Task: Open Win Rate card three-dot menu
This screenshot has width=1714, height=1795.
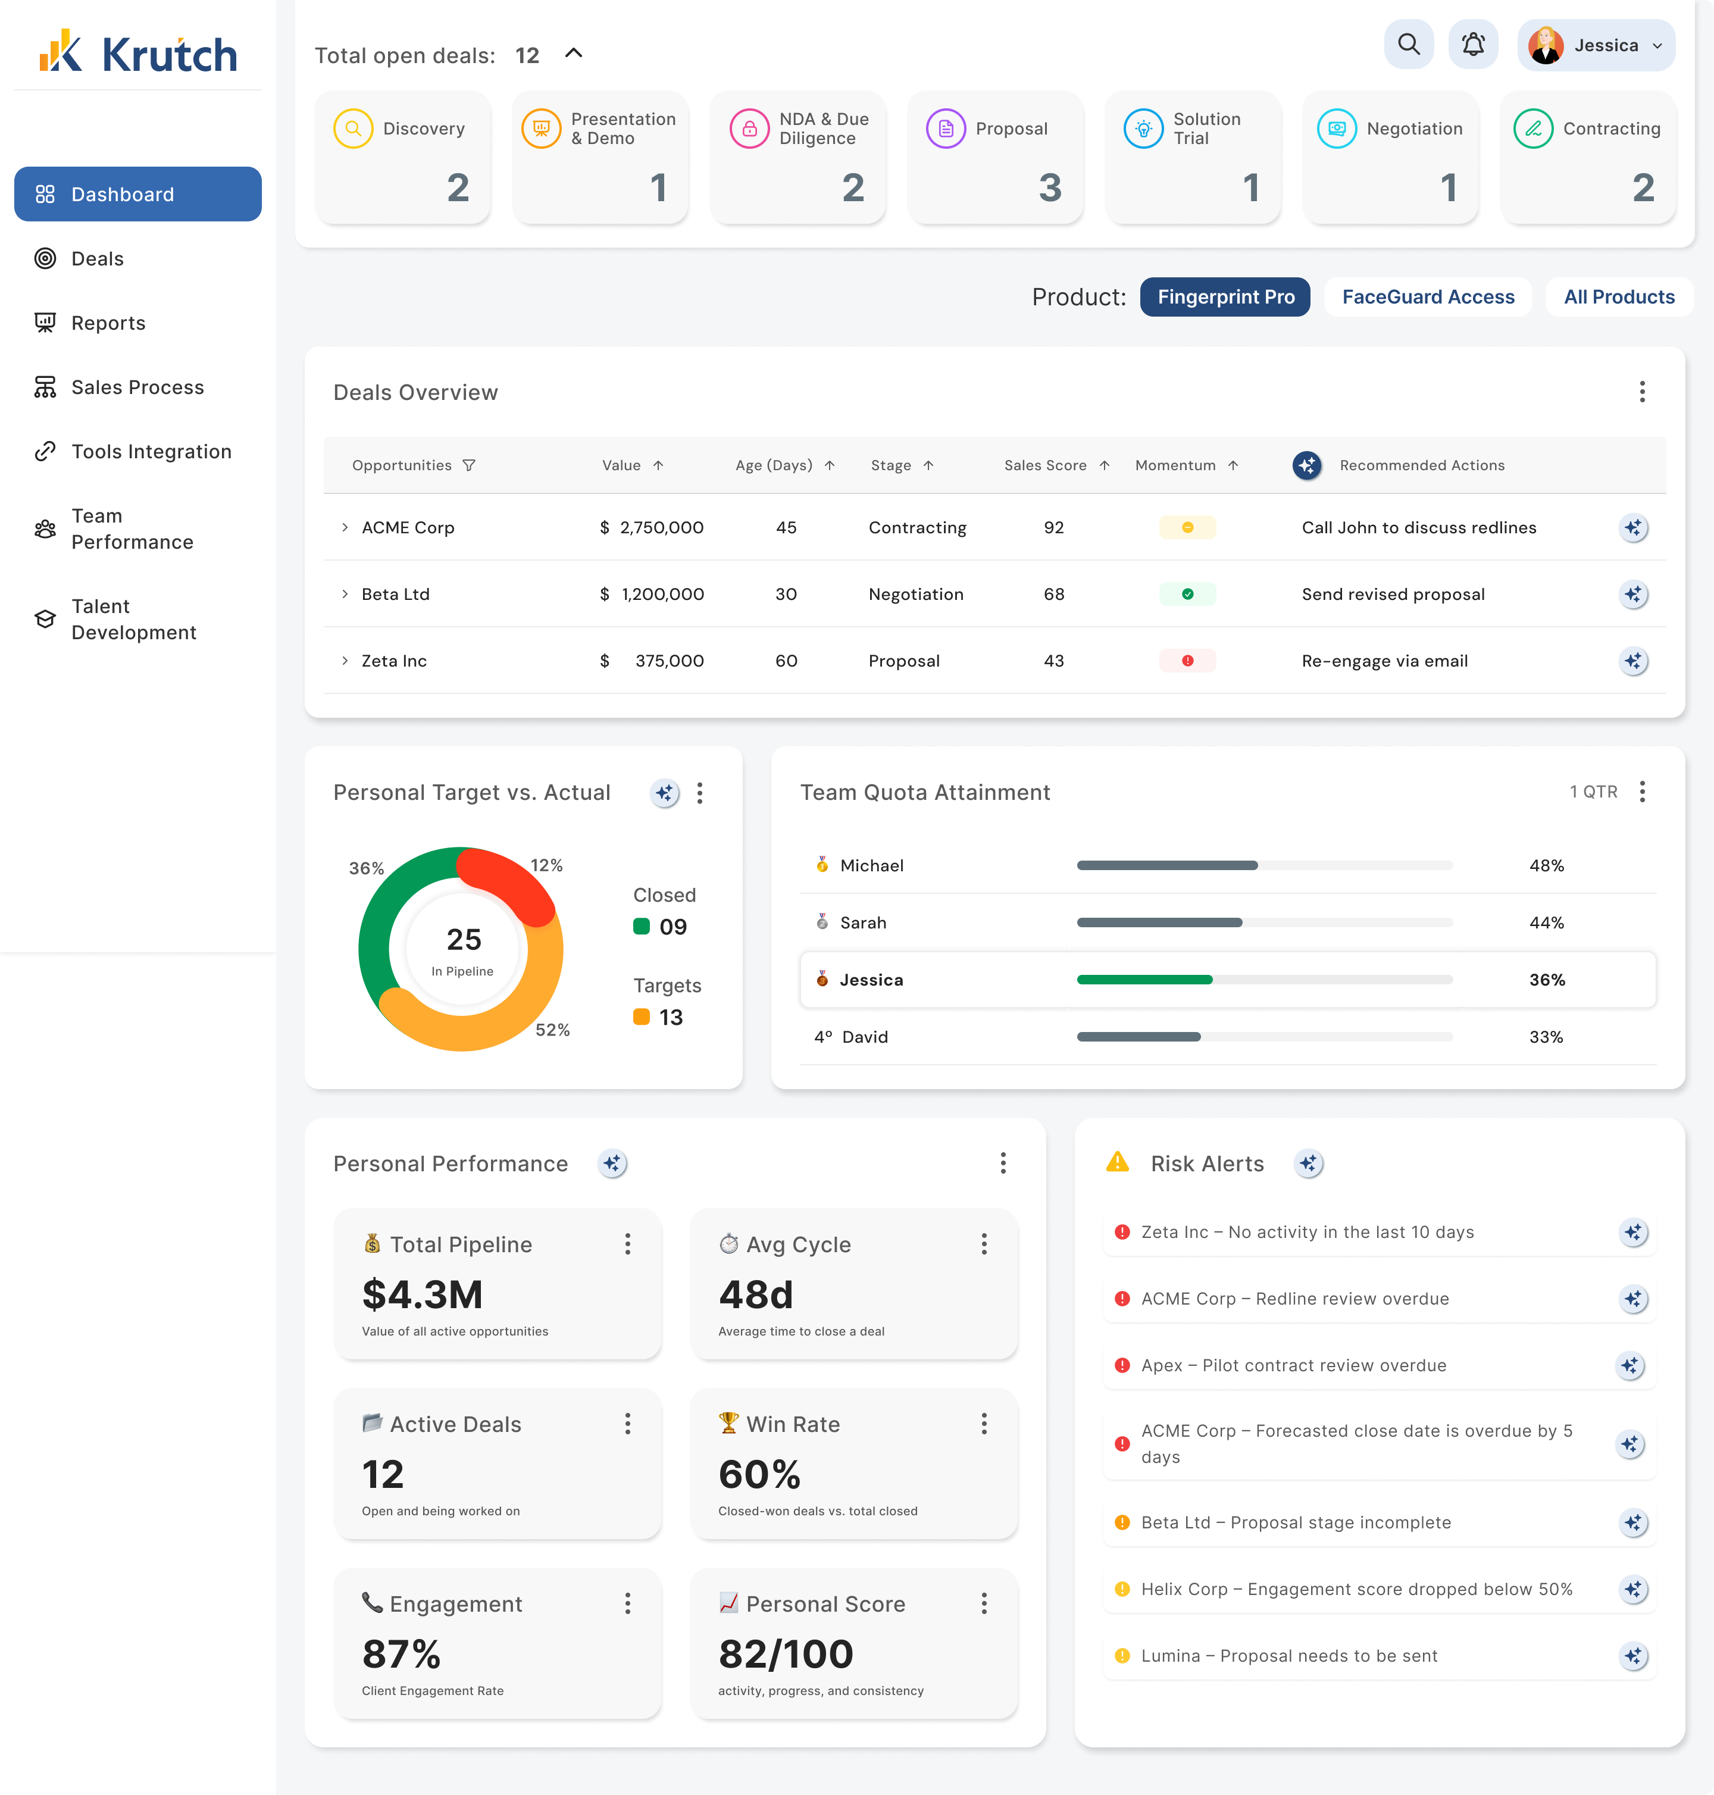Action: point(983,1424)
